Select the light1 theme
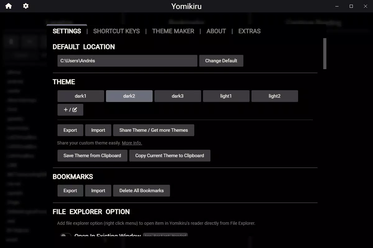The width and height of the screenshot is (373, 248). 226,96
